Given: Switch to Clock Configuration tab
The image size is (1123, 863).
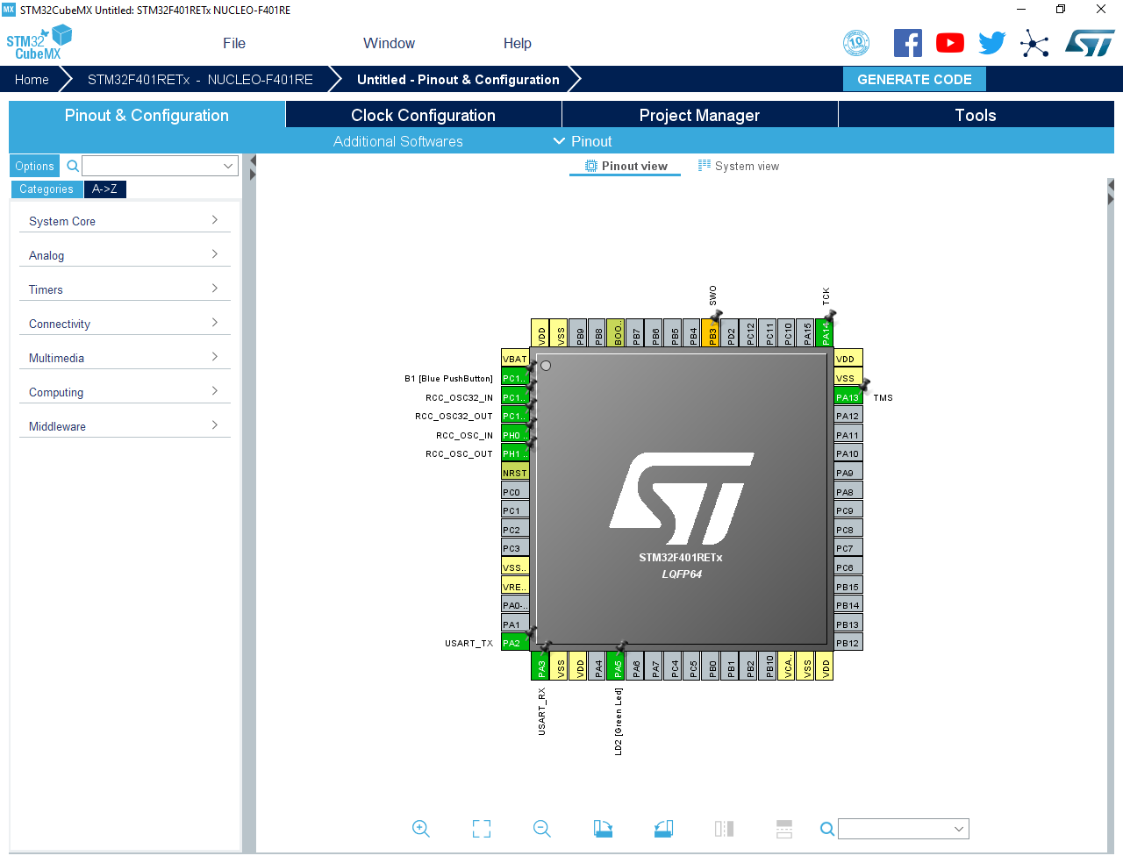Looking at the screenshot, I should coord(424,115).
